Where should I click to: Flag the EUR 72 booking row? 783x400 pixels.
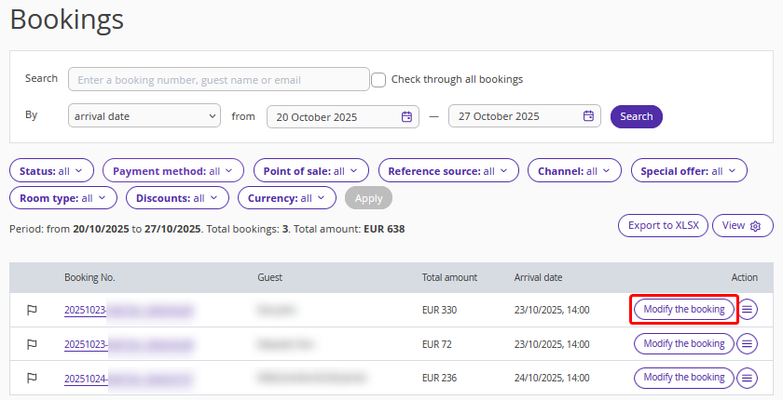coord(32,343)
